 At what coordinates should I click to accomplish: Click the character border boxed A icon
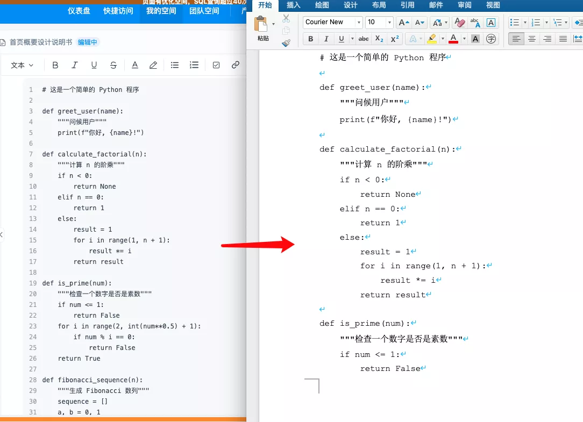pyautogui.click(x=491, y=22)
